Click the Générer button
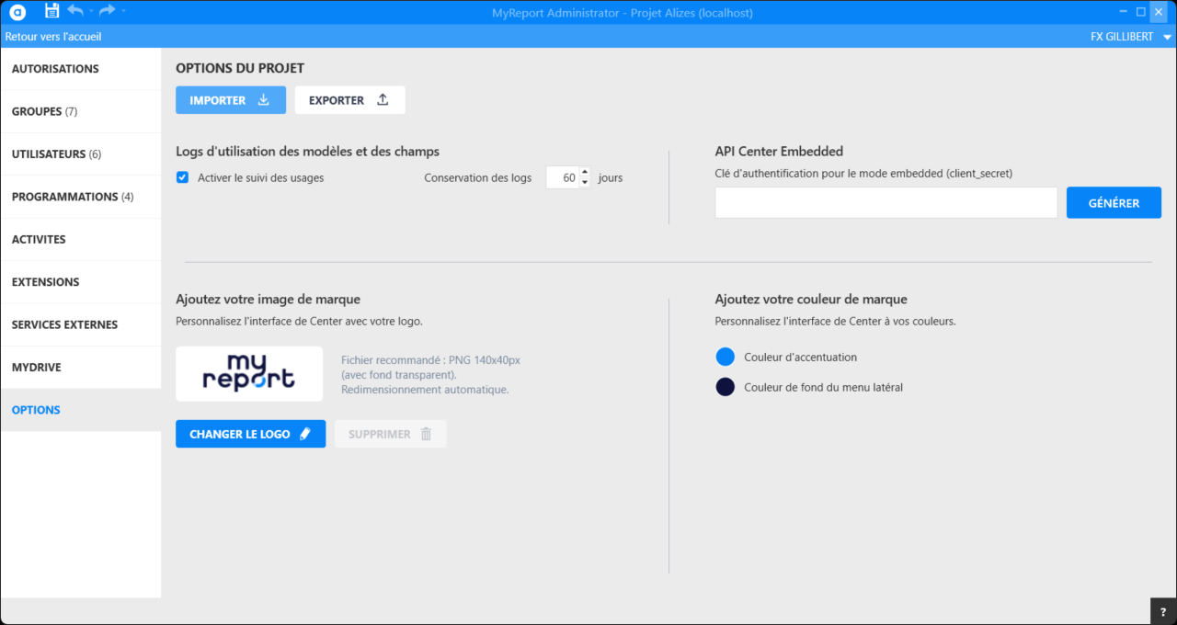Screen dimensions: 1177x625 click(1113, 203)
